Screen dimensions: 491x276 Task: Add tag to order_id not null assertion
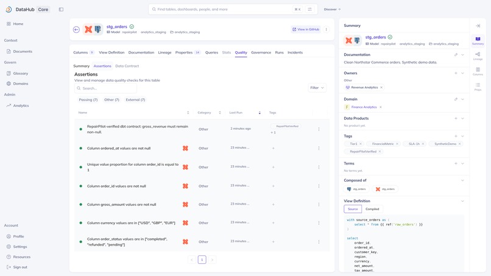coord(274,186)
